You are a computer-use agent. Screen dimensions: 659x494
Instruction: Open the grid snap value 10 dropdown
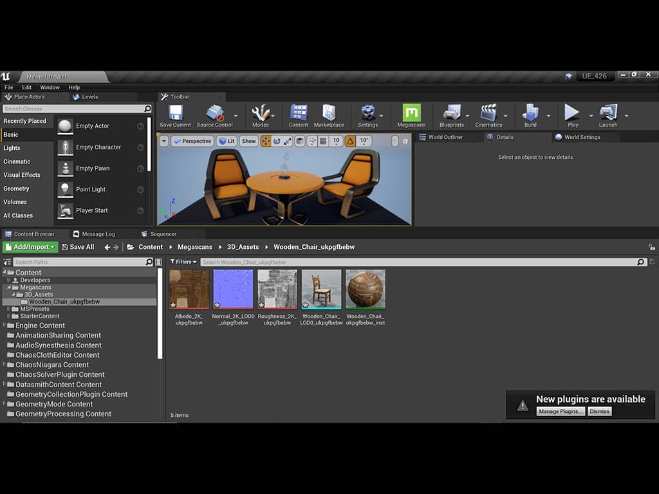(x=336, y=141)
